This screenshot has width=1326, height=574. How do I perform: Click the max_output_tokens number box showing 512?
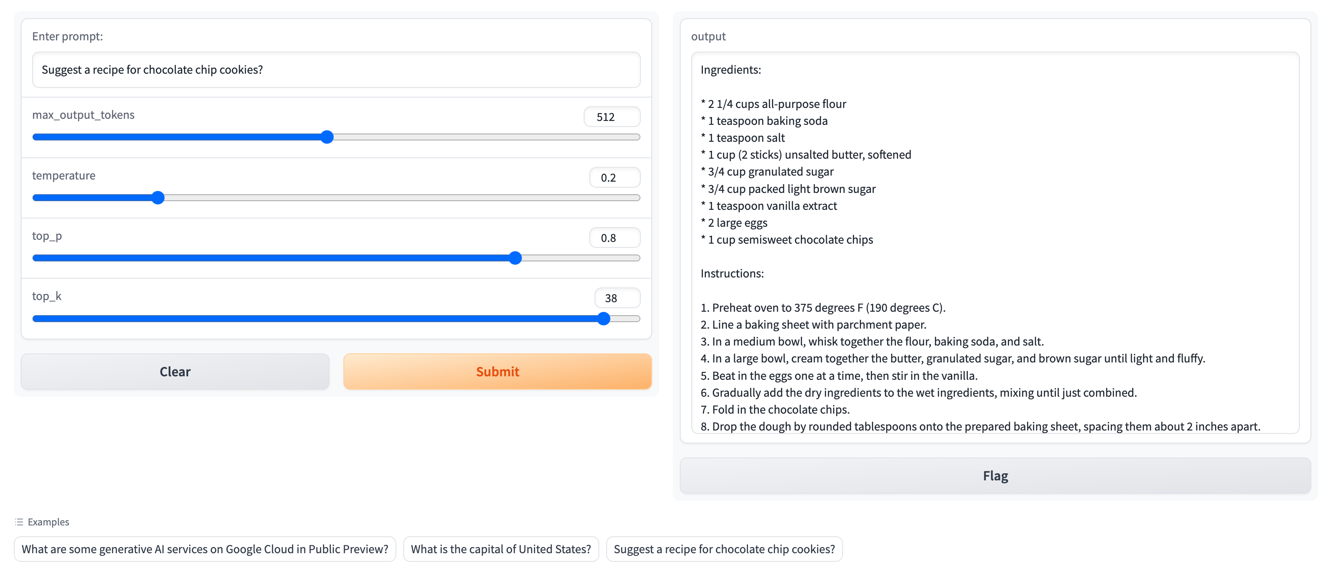click(611, 117)
